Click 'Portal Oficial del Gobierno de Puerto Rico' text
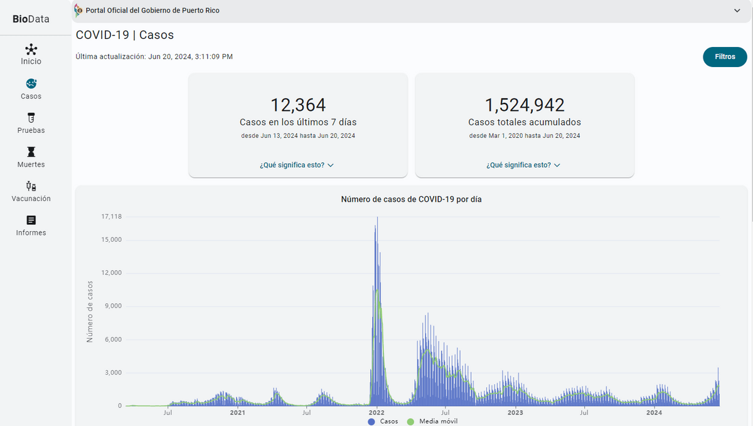Screen dimensions: 753x426 (x=152, y=11)
